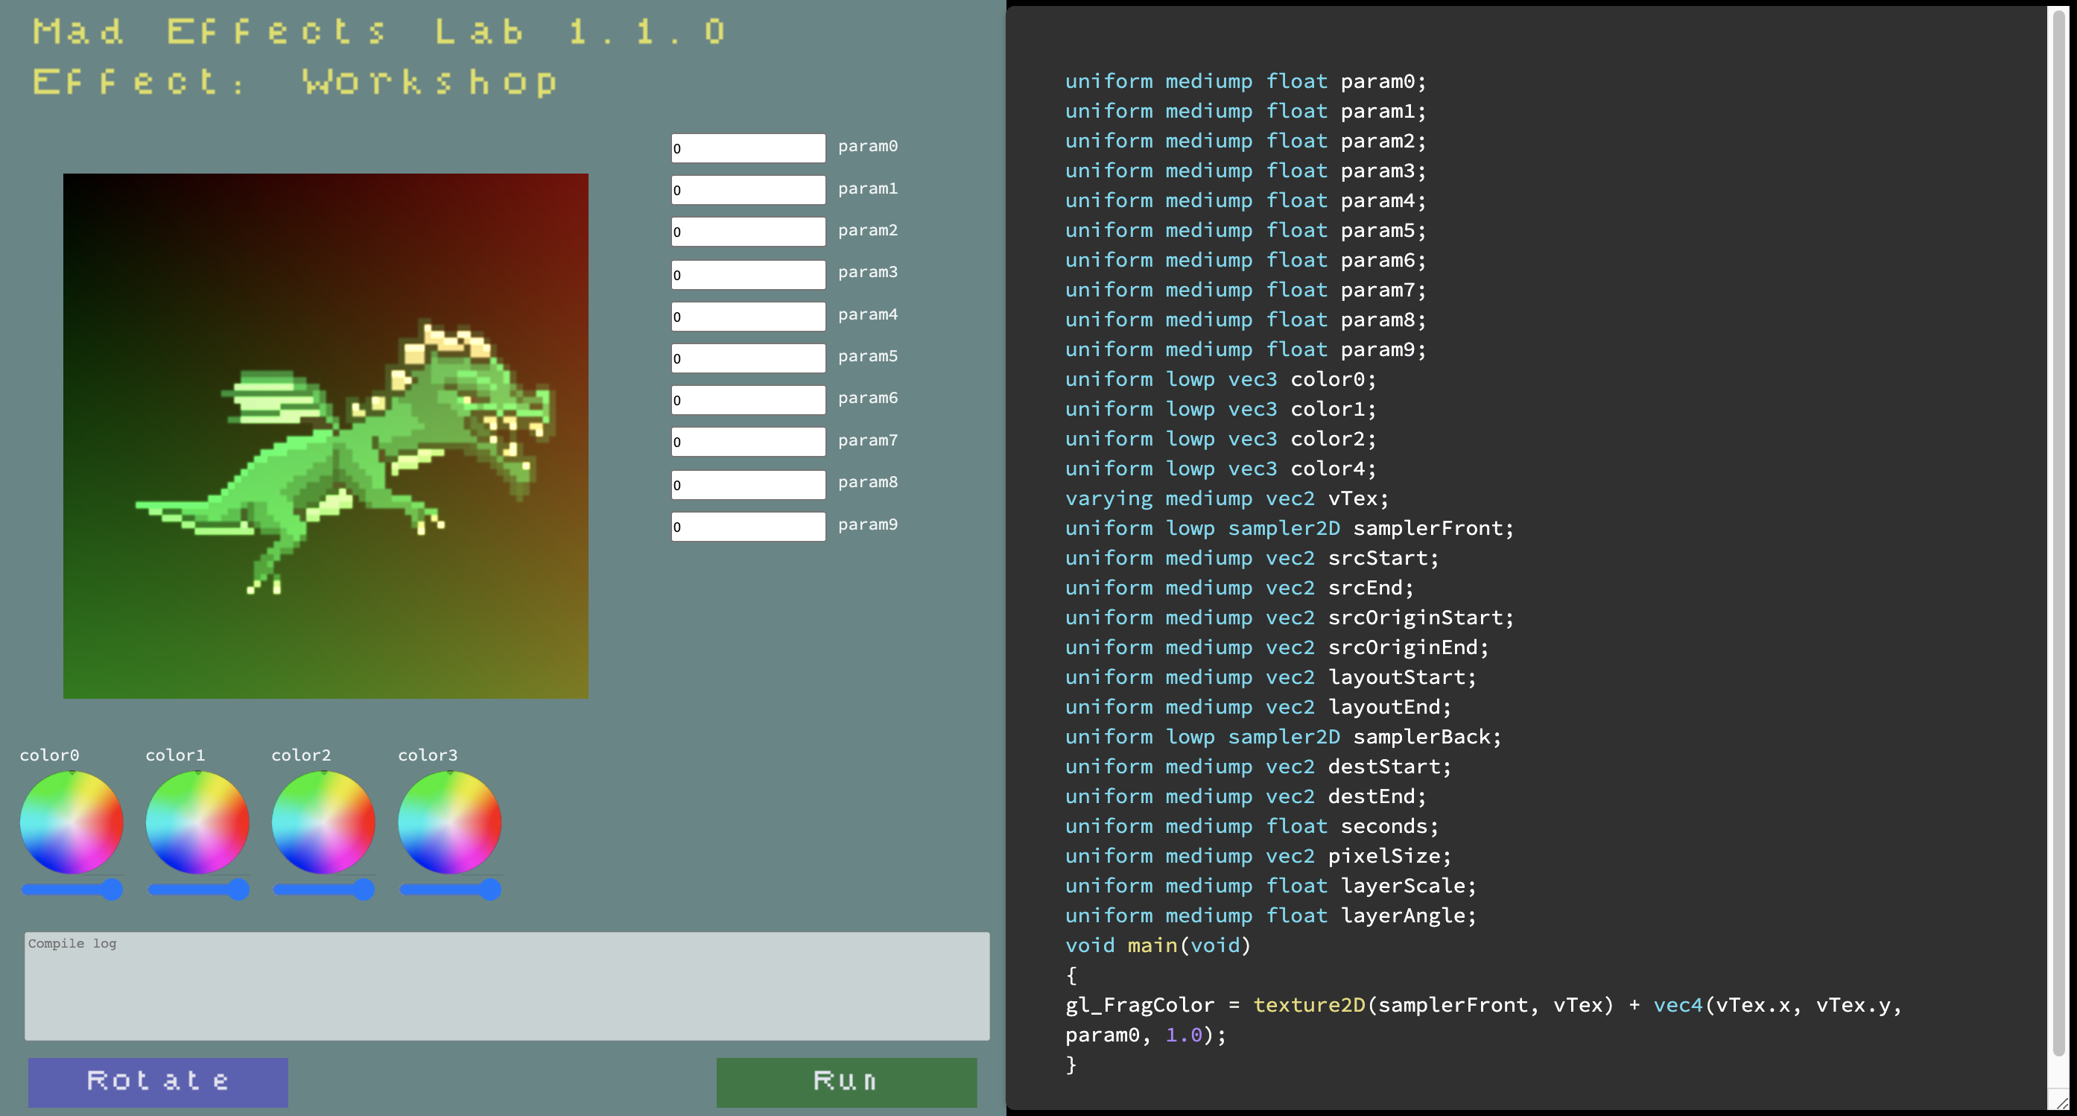This screenshot has width=2077, height=1116.
Task: Click the 'gl_FragColor' line in code
Action: [x=1483, y=1006]
